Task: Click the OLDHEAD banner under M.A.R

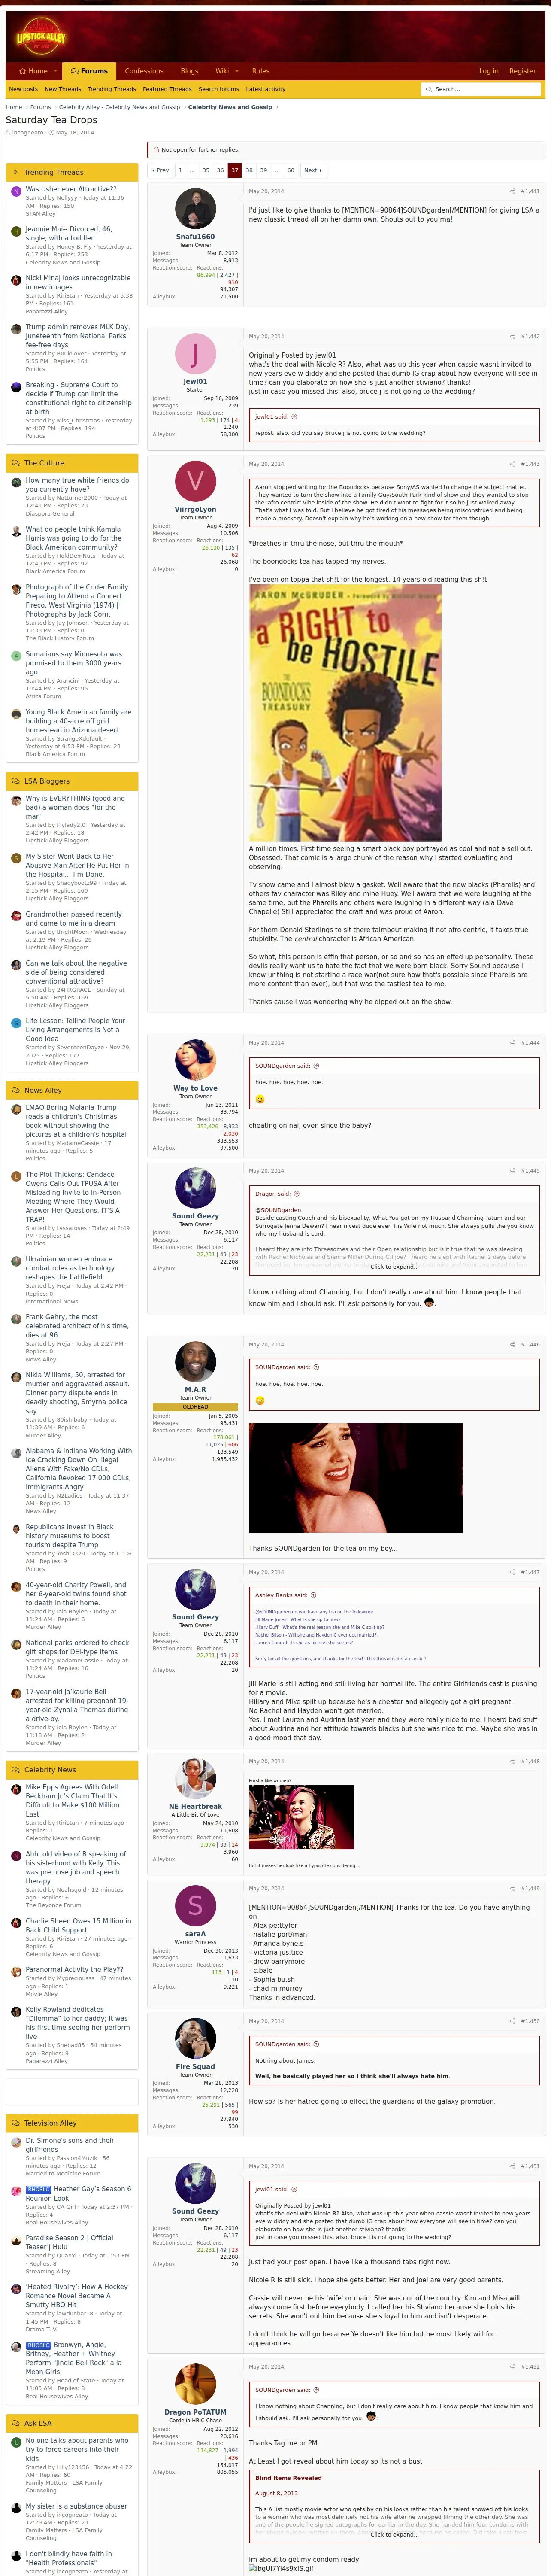Action: [x=195, y=1407]
